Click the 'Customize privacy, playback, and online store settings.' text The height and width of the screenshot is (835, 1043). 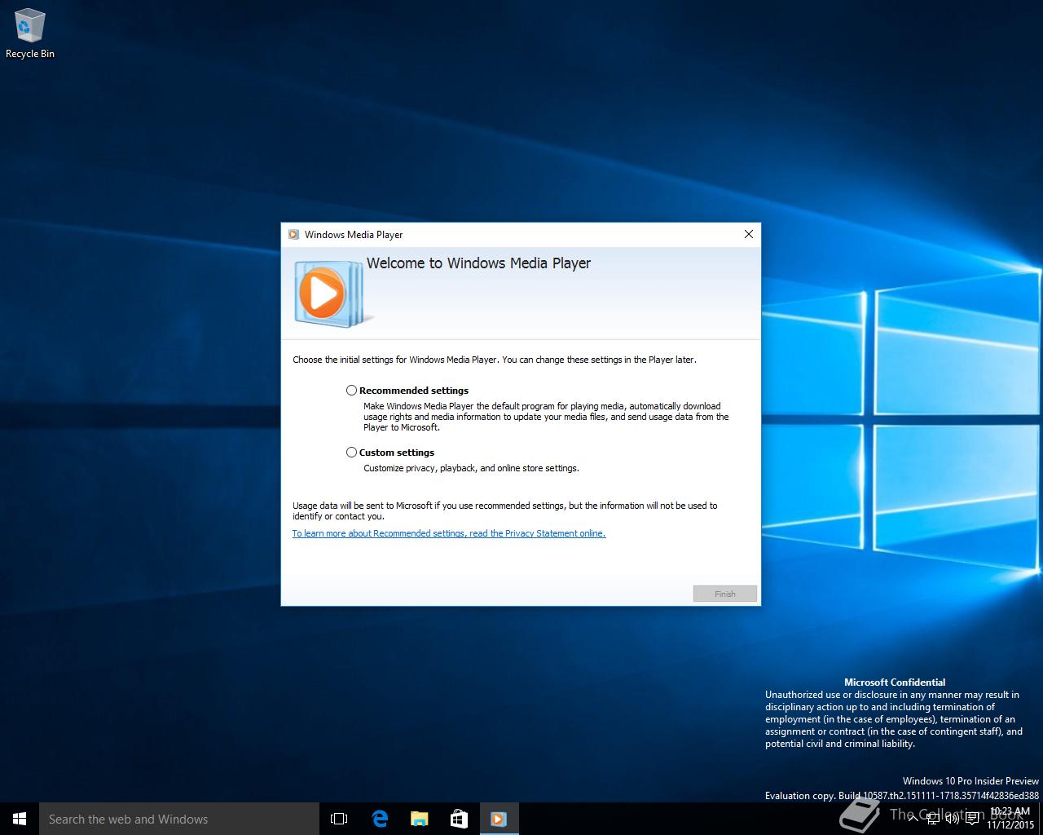(x=471, y=468)
